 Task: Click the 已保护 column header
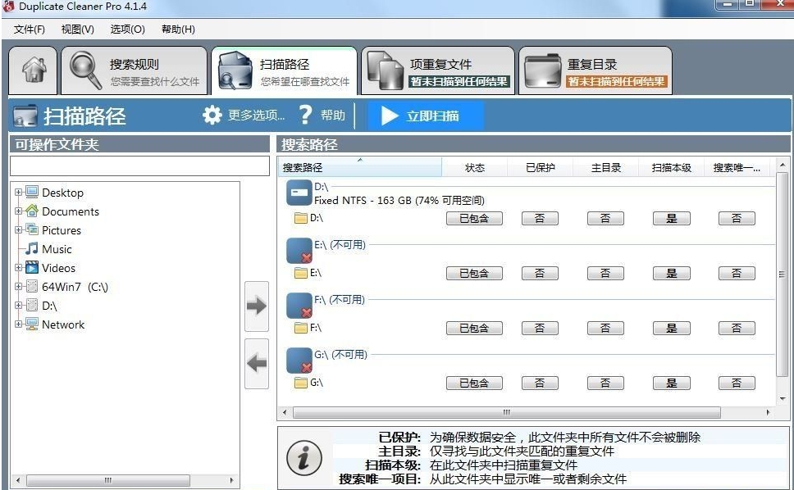tap(541, 167)
